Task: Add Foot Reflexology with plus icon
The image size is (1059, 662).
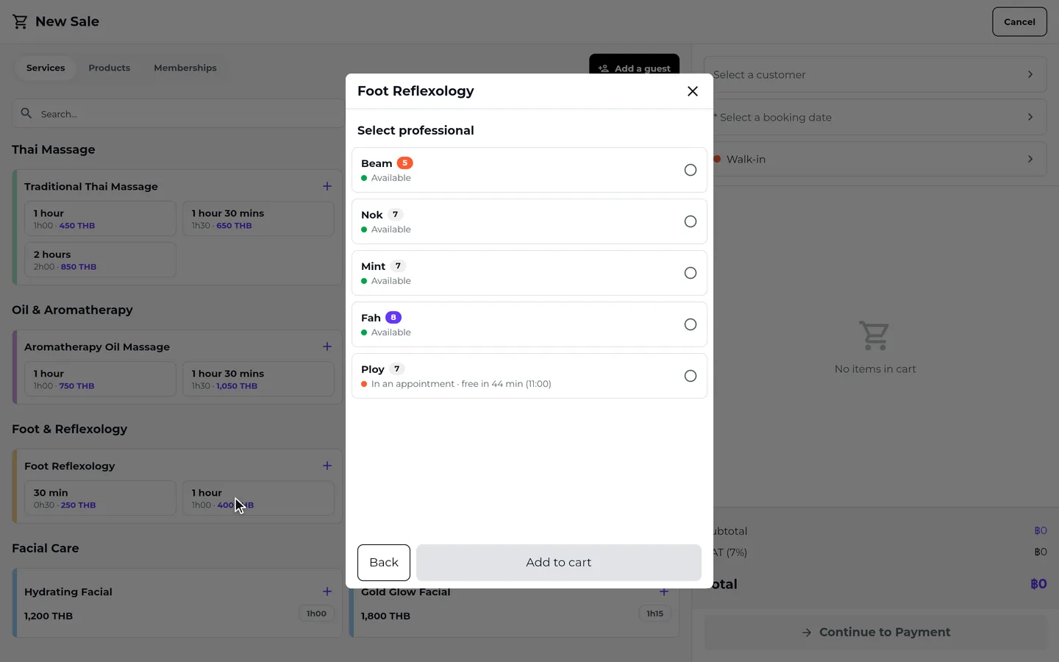Action: 327,466
